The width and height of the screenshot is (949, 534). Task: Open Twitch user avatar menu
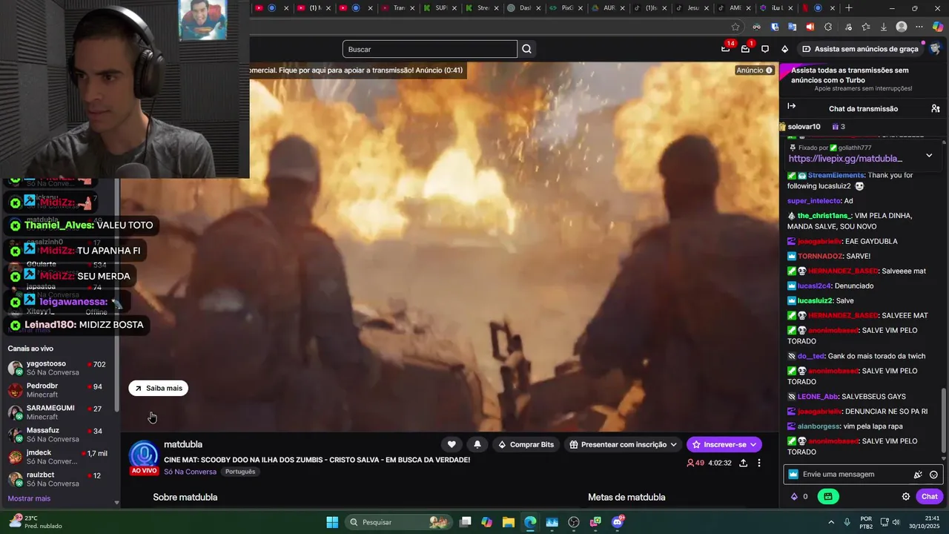tap(936, 48)
